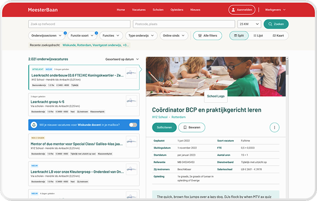Click the bell icon in alert banner
This screenshot has height=201, width=317.
click(x=34, y=125)
